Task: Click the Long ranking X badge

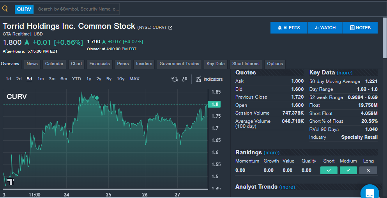Action: tap(368, 170)
